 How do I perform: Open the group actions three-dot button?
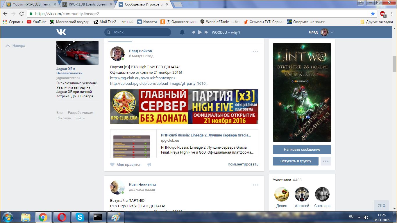tap(326, 161)
